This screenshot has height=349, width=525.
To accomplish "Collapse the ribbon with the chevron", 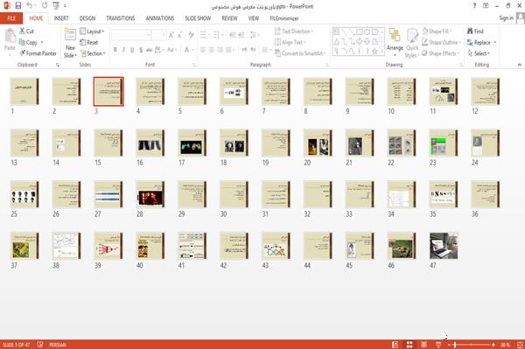I will click(x=519, y=65).
